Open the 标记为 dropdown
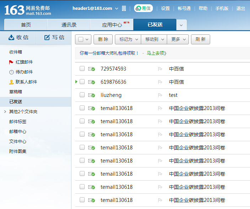 pyautogui.click(x=128, y=39)
